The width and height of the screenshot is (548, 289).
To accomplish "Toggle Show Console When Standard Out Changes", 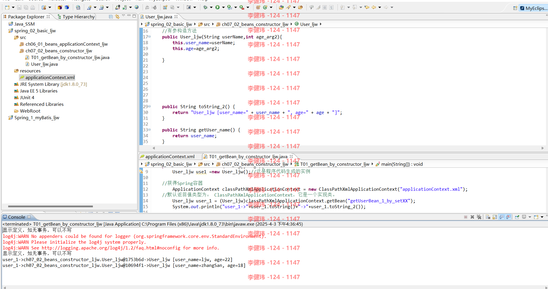I will pyautogui.click(x=502, y=217).
